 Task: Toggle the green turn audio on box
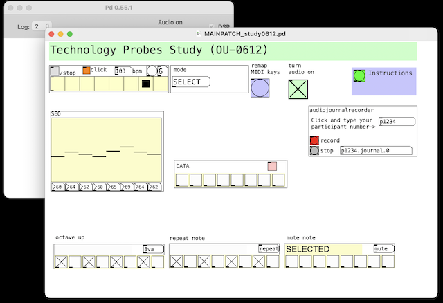point(298,89)
